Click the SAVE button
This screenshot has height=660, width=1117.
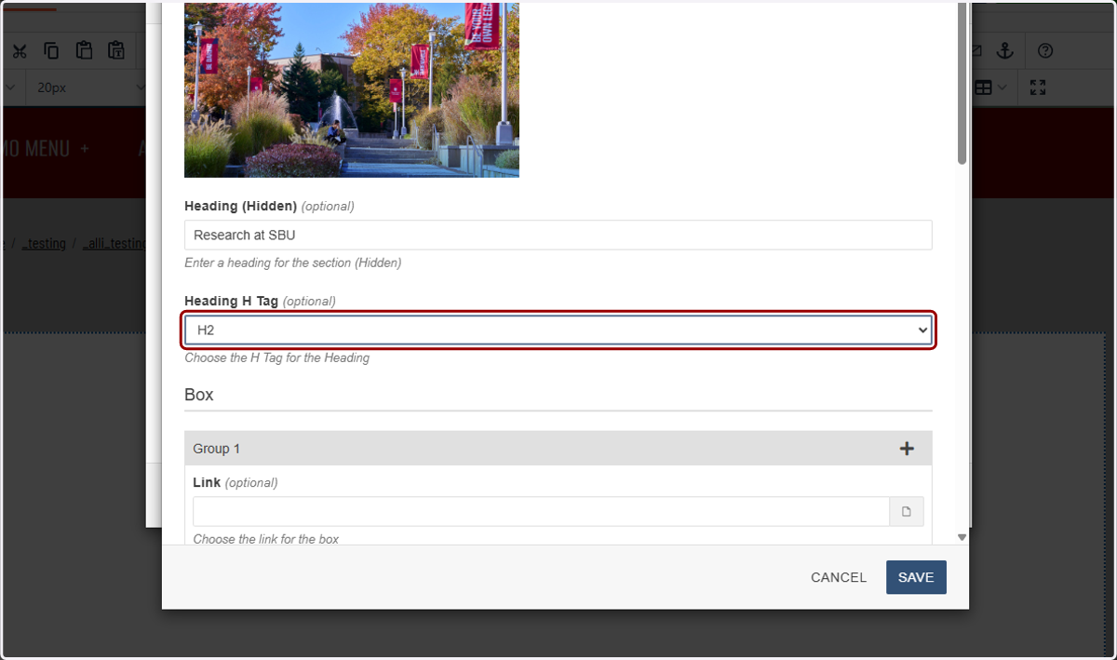[x=916, y=577]
